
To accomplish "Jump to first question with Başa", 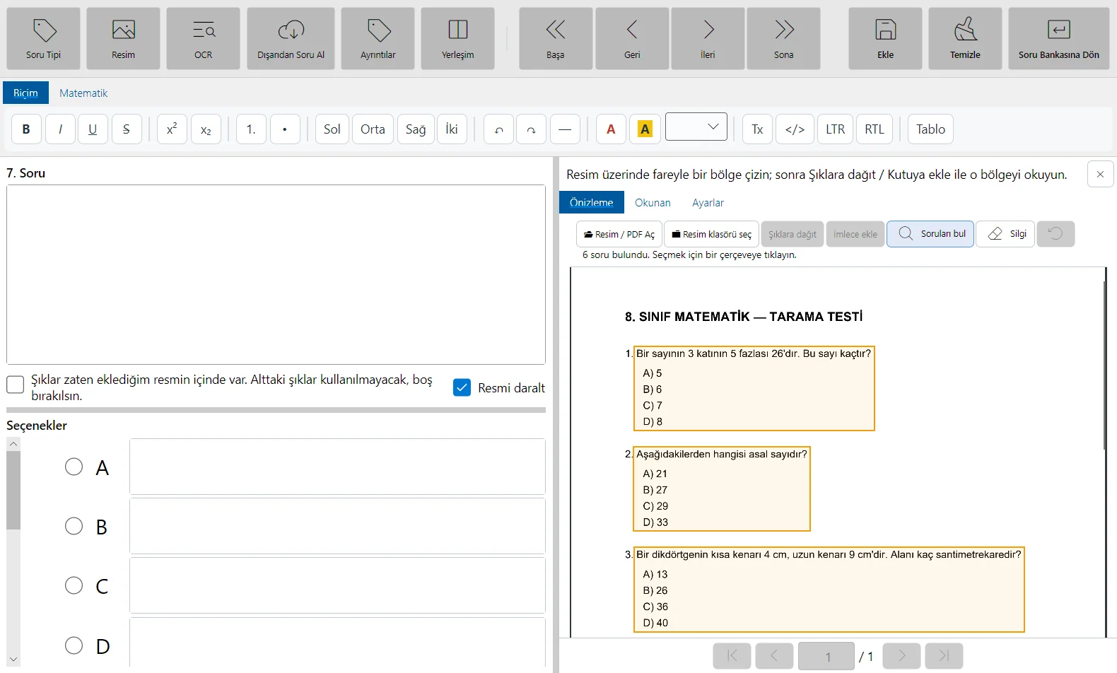I will pos(556,39).
